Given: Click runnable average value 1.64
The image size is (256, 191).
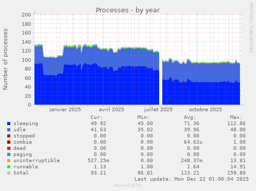Looking at the screenshot, I should 193,167.
